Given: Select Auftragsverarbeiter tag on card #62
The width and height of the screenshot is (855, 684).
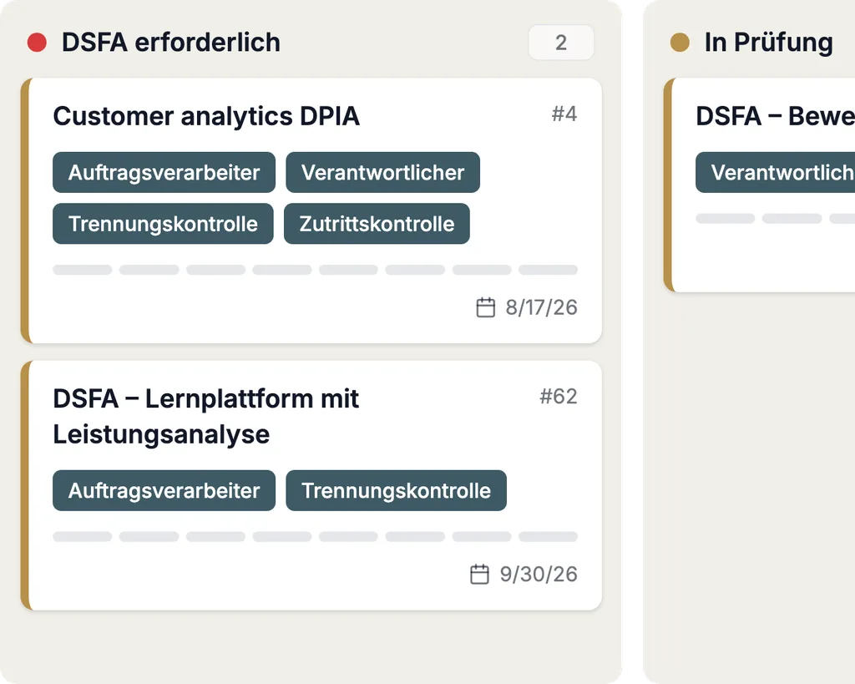Looking at the screenshot, I should 164,490.
